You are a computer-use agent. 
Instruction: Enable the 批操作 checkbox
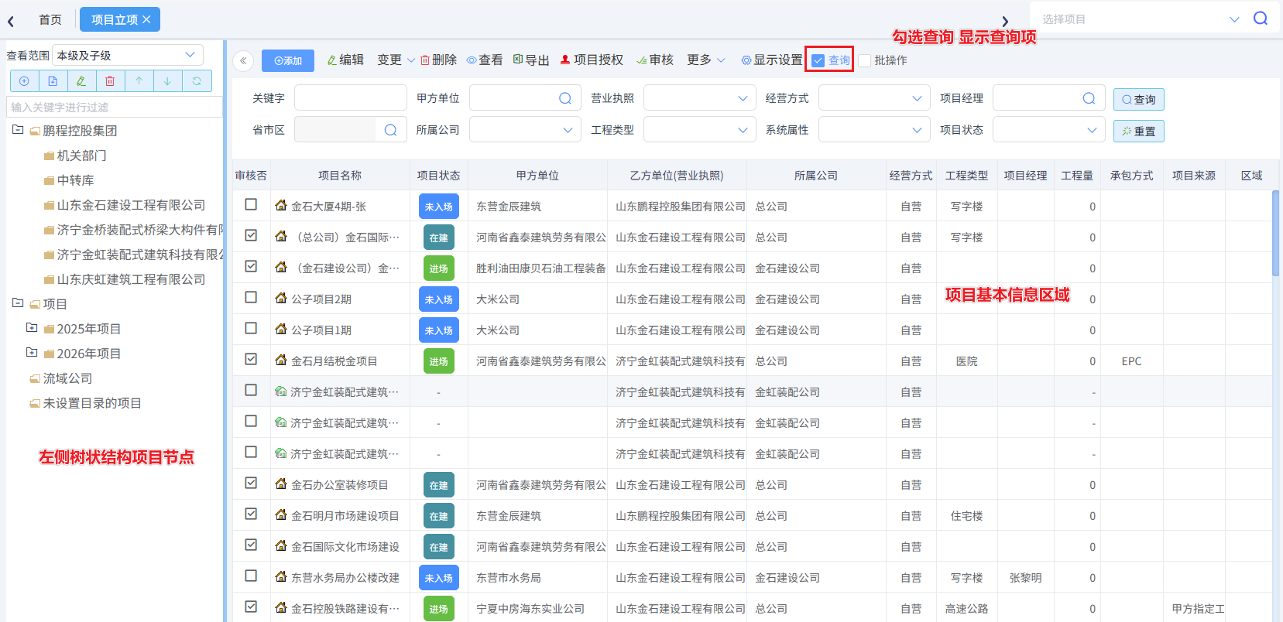coord(865,60)
